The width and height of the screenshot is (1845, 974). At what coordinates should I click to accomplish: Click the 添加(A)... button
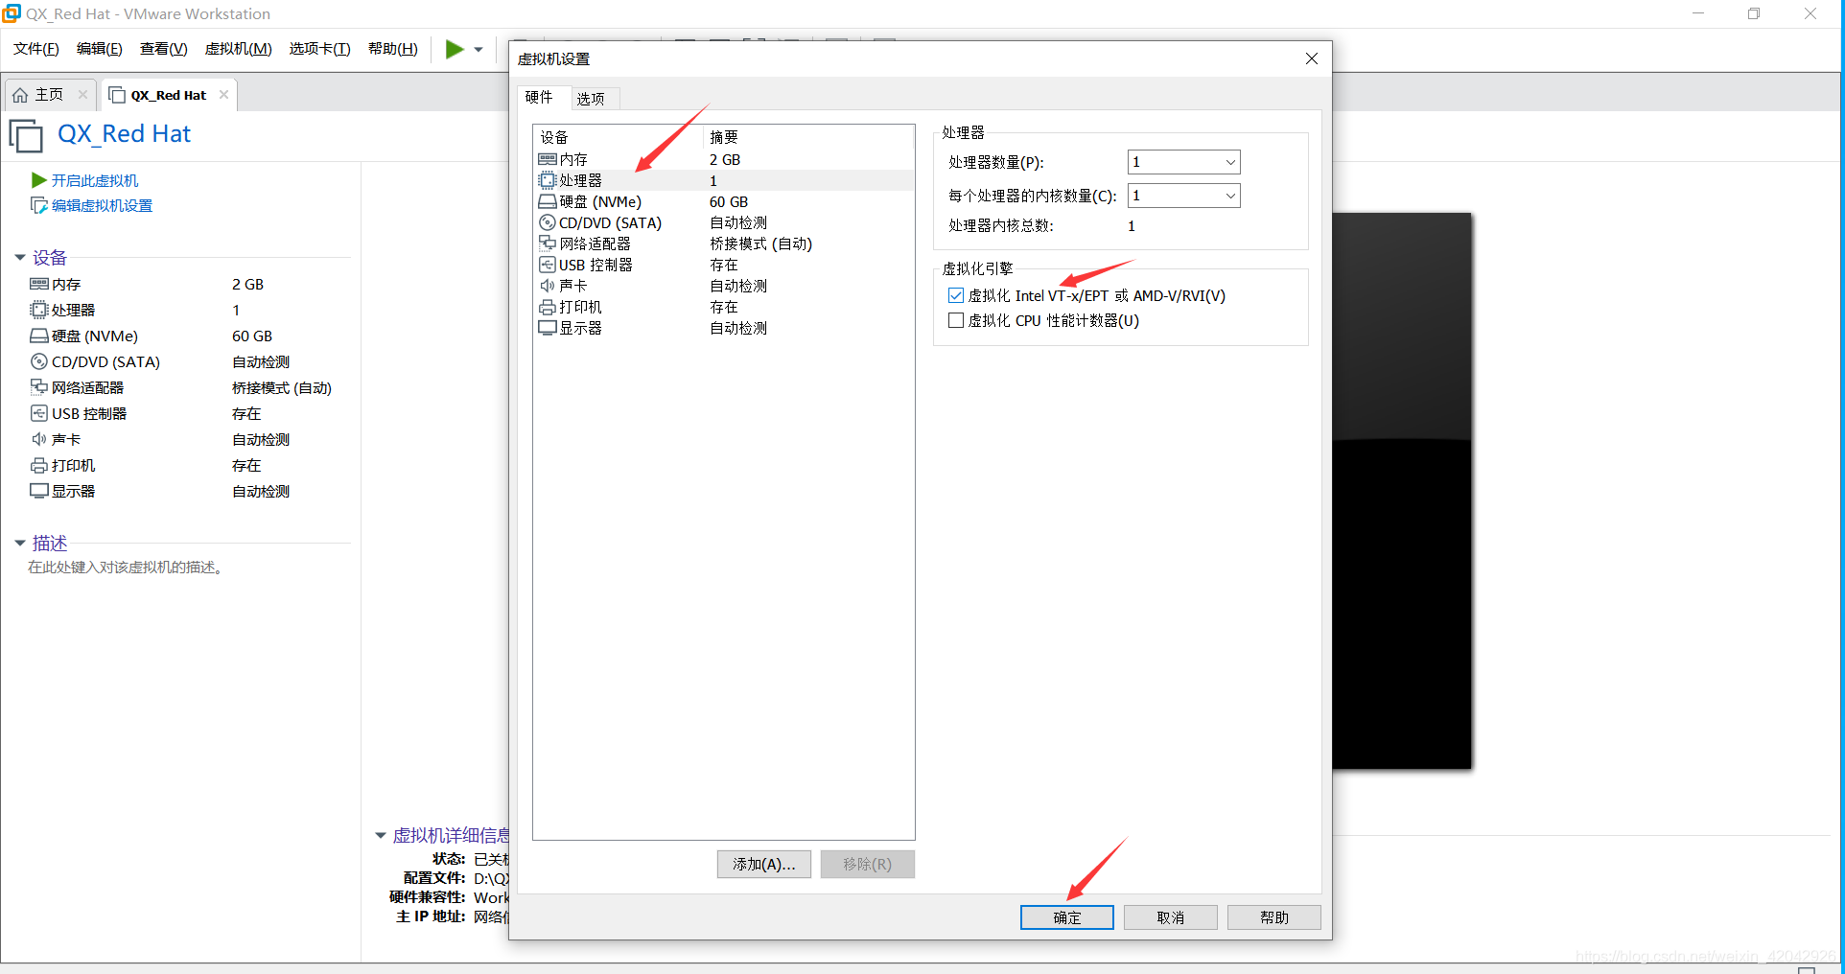(x=764, y=864)
